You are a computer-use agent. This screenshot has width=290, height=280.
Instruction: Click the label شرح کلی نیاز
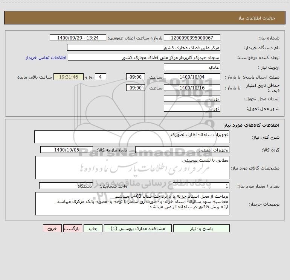pyautogui.click(x=266, y=137)
